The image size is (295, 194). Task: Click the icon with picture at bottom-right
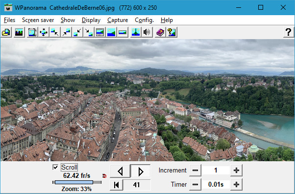pyautogui.click(x=89, y=32)
